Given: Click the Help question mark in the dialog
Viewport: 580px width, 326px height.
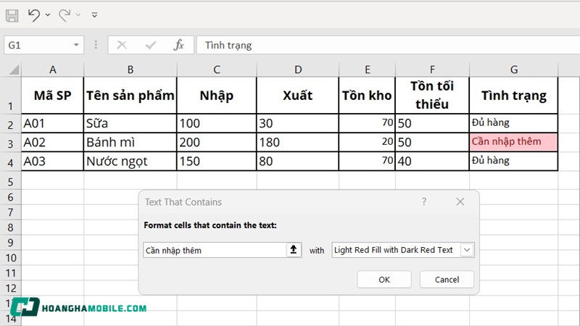Looking at the screenshot, I should pos(424,202).
